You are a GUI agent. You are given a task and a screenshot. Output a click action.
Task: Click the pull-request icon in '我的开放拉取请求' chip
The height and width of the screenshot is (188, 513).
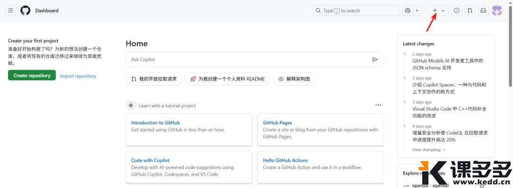coord(133,79)
